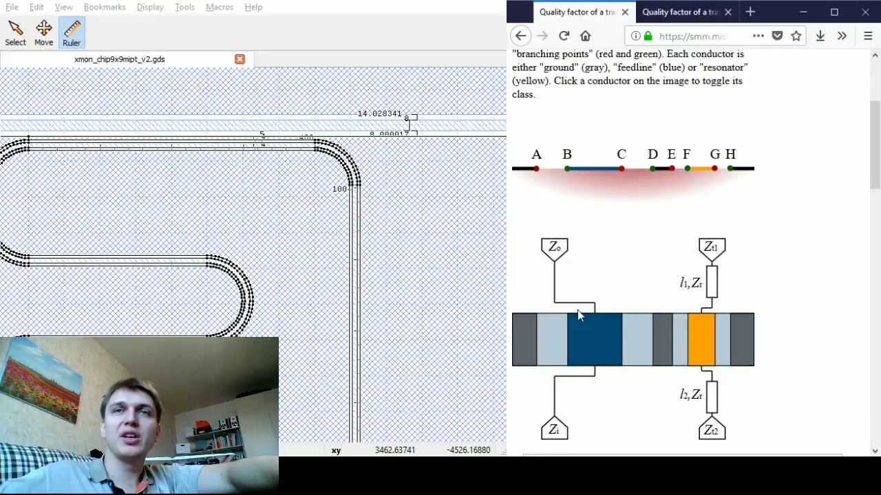Click the 14.028341 ruler measurement label
Image resolution: width=881 pixels, height=495 pixels.
coord(379,113)
